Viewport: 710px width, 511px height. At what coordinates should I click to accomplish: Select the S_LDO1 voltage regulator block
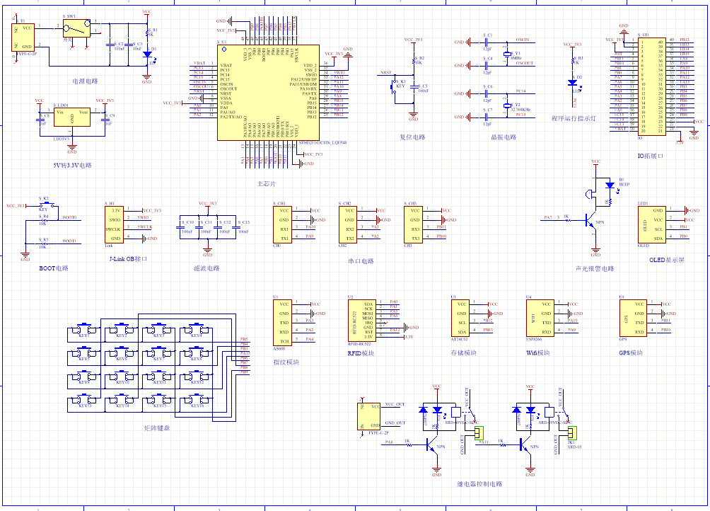point(71,118)
